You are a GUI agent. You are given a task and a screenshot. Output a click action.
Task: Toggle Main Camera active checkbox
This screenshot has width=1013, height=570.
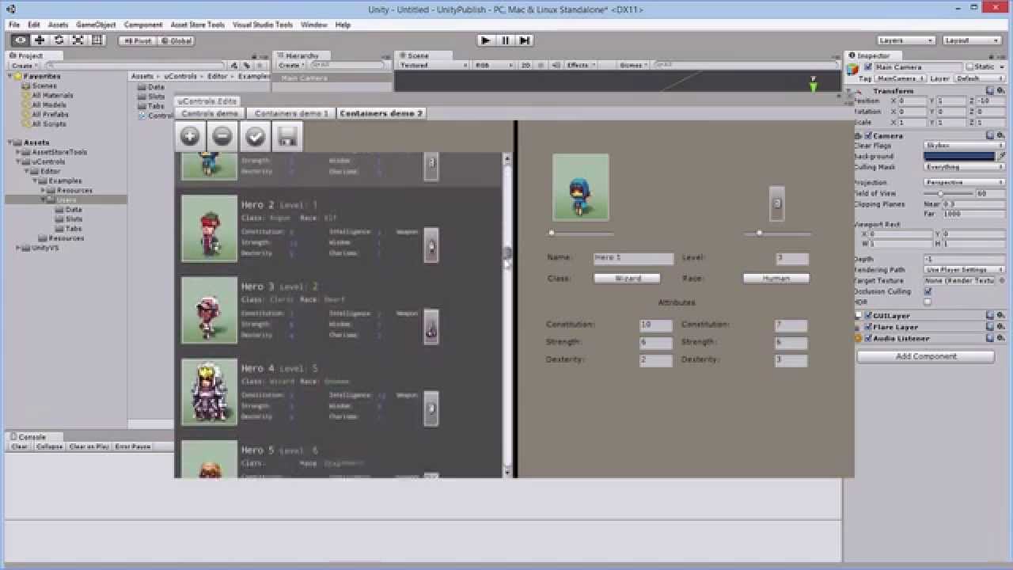[868, 67]
